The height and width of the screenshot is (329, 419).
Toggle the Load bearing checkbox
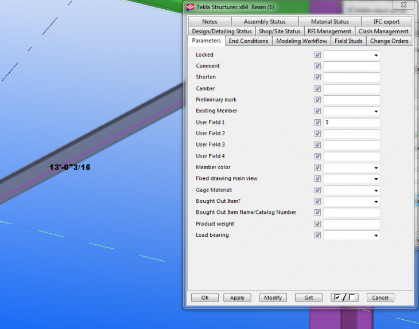[x=317, y=236]
